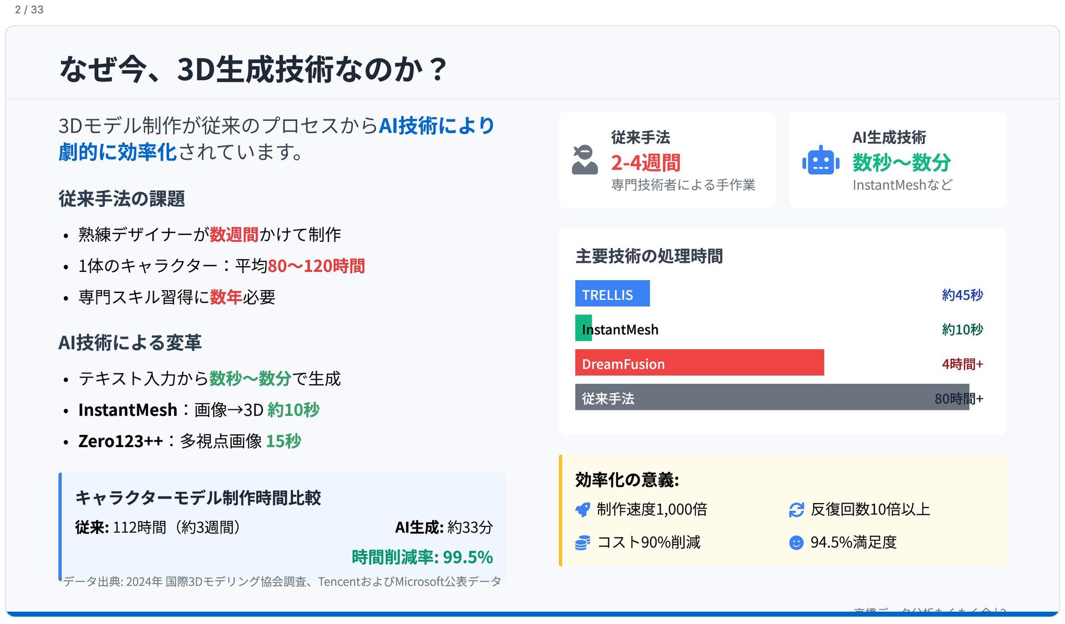Click the AI生成技術 数秒〜数分 card
1065x624 pixels.
(x=897, y=160)
